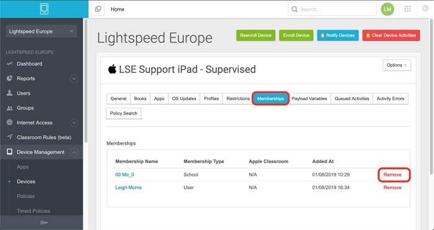Screen dimensions: 434x230
Task: Open the Leigh Morris membership link
Action: click(128, 187)
